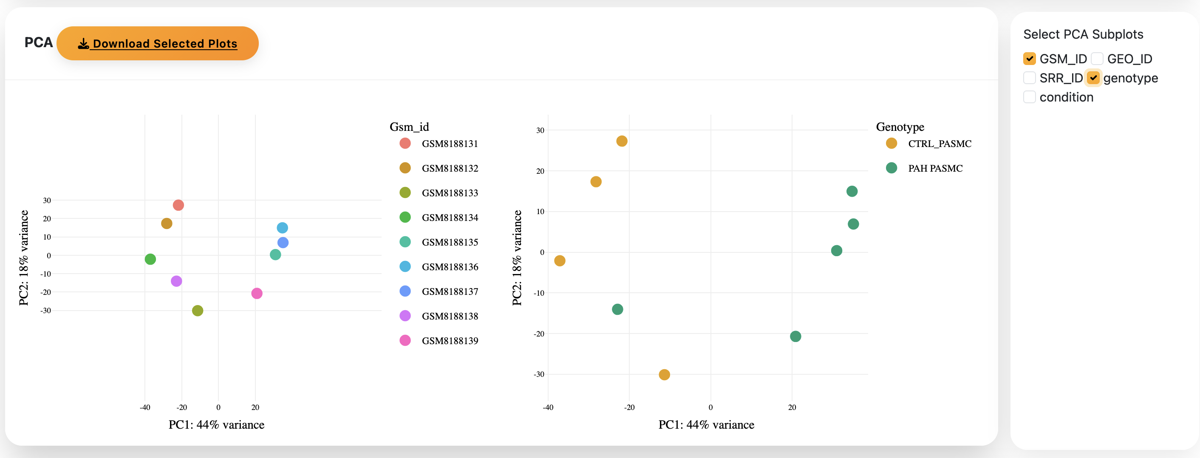Select the GSM8188134 green legend swatch

(405, 218)
